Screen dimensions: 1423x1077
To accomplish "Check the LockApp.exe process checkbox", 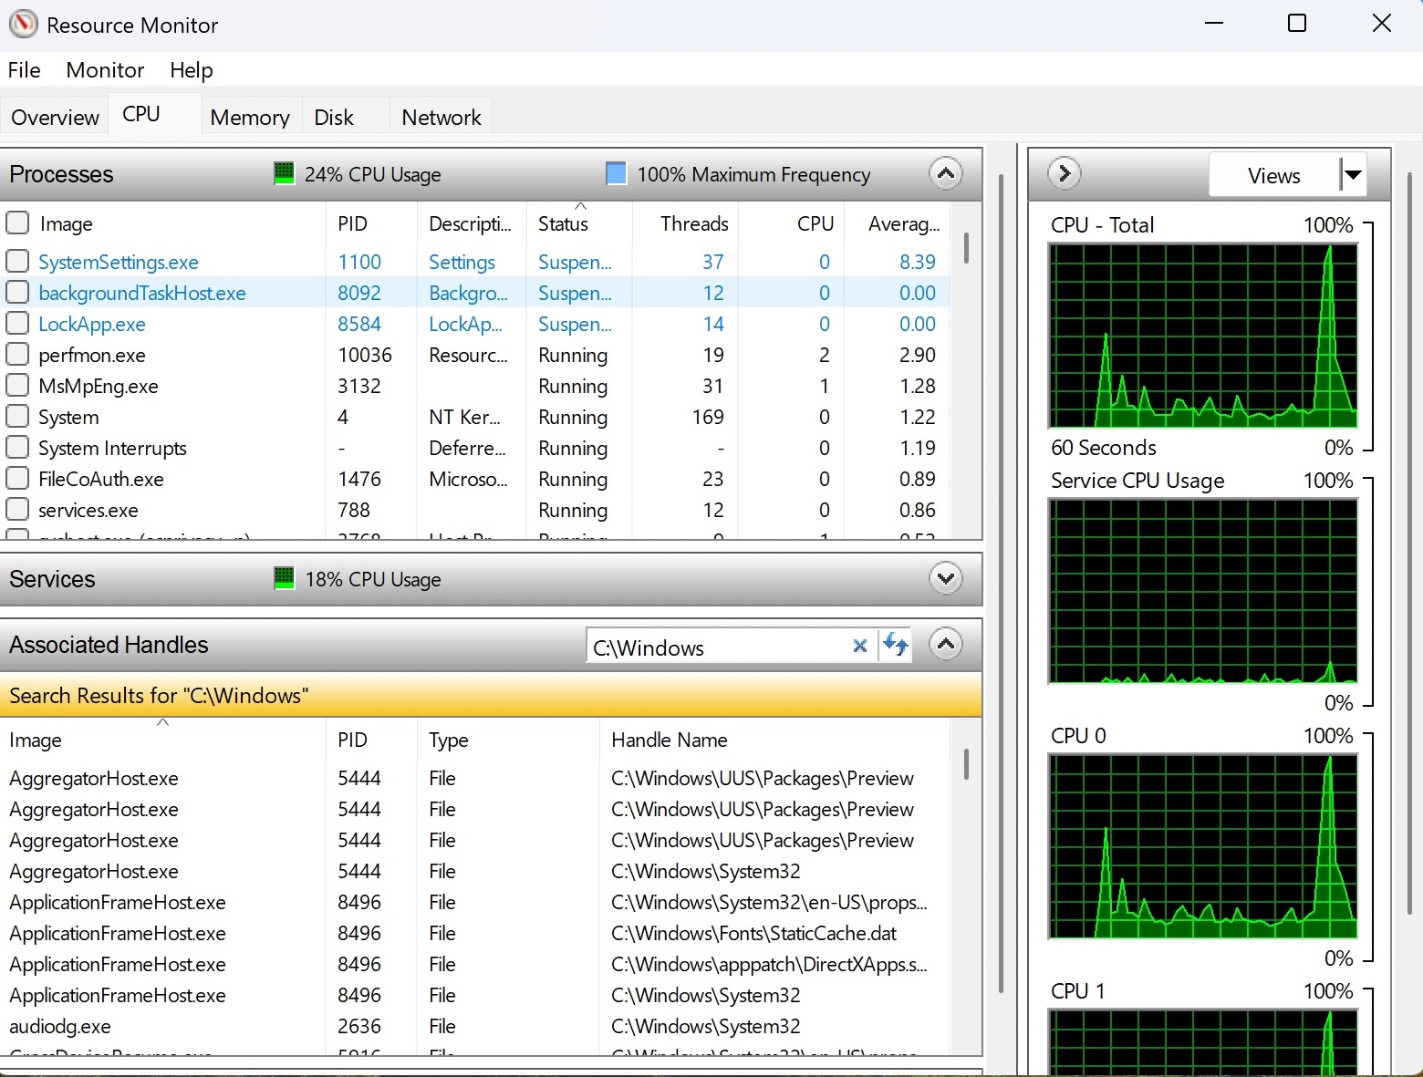I will pos(17,323).
